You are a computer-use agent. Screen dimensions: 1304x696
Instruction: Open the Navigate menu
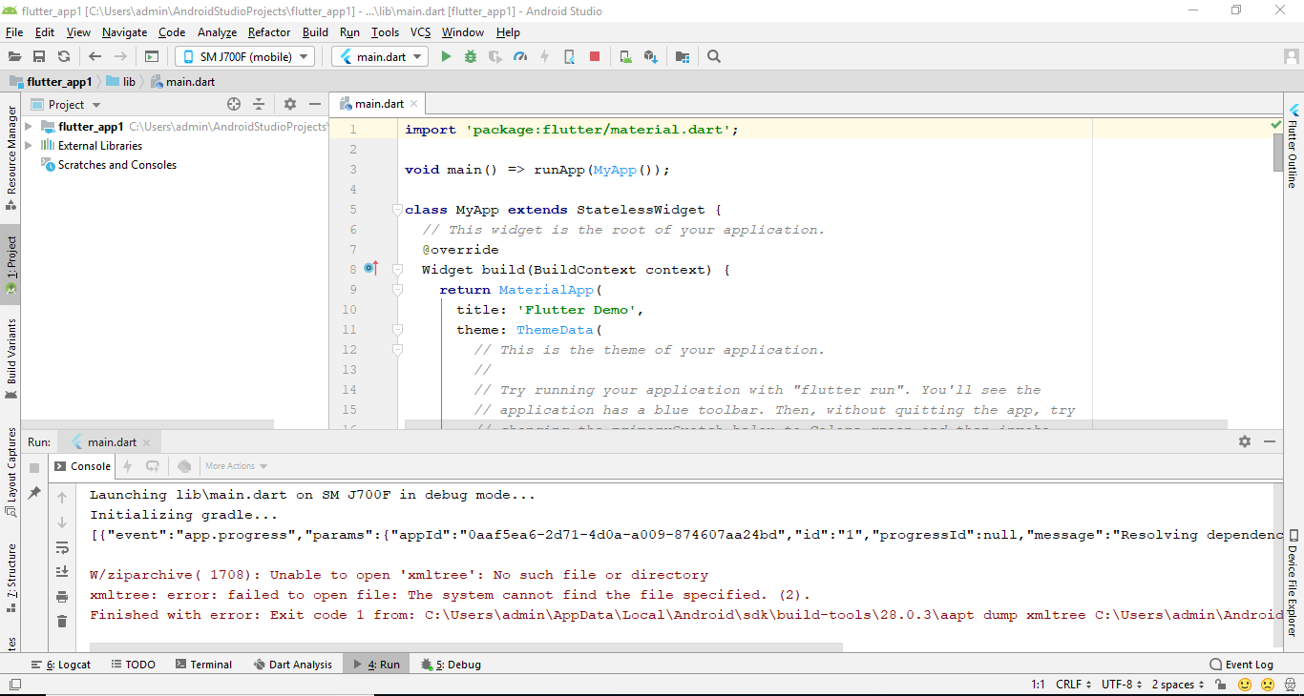point(124,32)
